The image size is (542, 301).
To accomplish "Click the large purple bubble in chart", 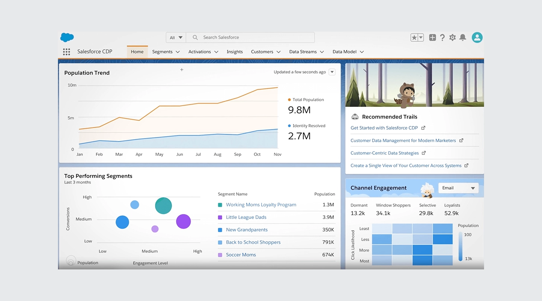I will 183,222.
